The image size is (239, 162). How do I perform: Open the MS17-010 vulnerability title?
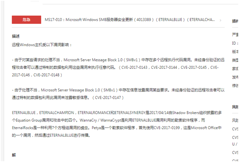coord(130,20)
